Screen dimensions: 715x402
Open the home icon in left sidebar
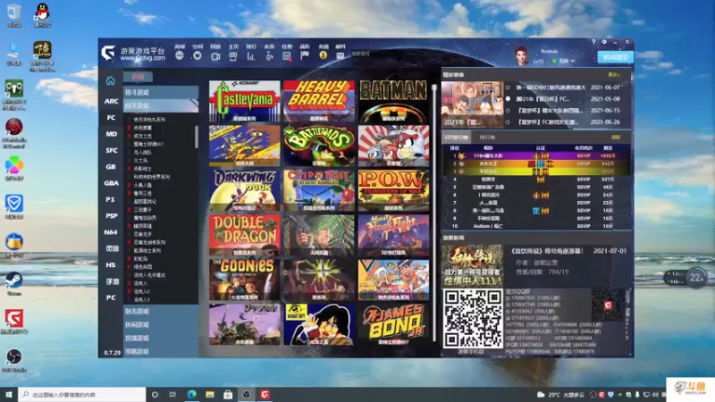tap(110, 80)
